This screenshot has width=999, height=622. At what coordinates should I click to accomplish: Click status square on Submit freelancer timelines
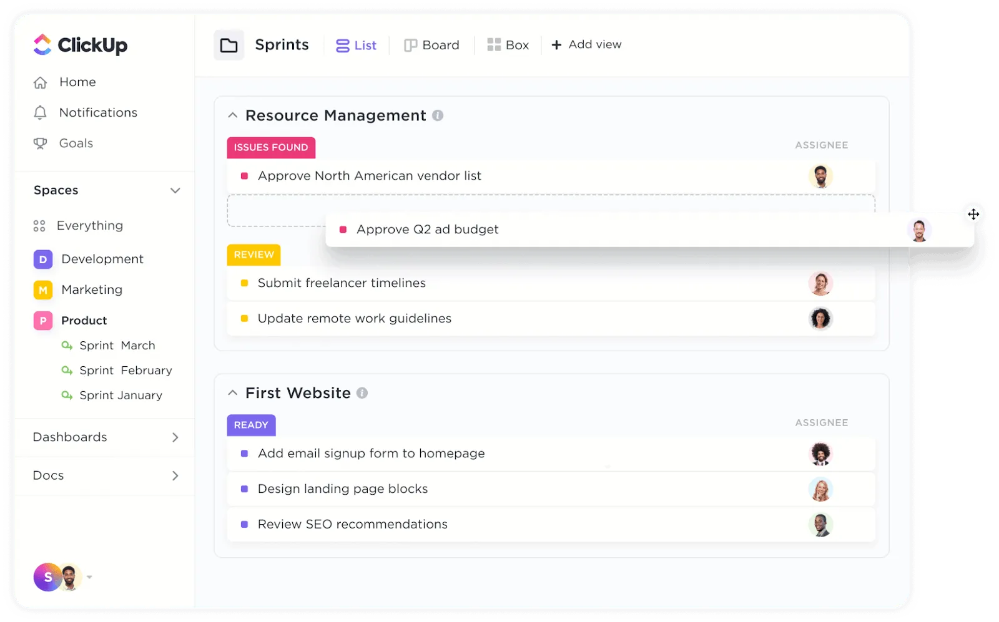click(x=245, y=283)
